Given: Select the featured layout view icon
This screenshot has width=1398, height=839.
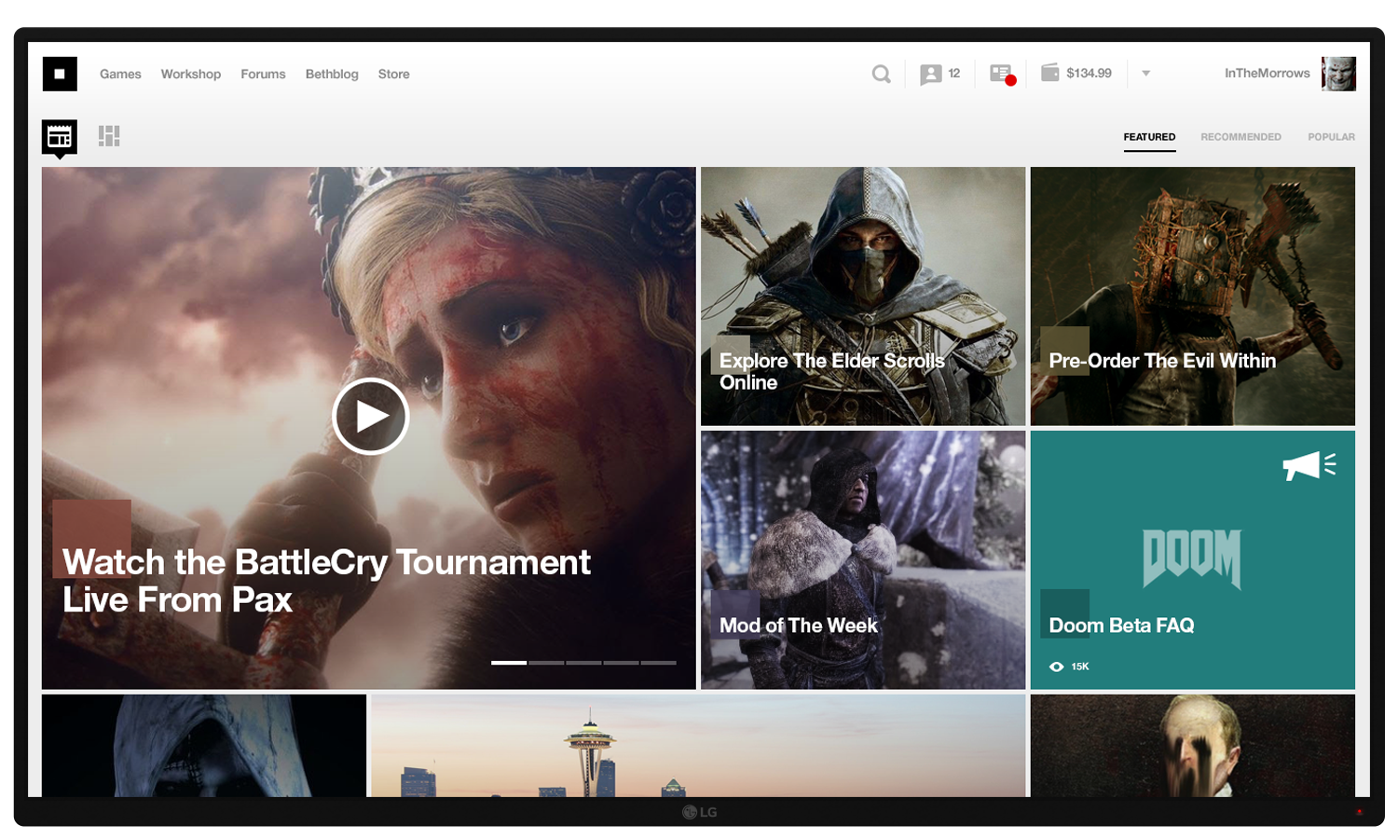Looking at the screenshot, I should tap(60, 137).
